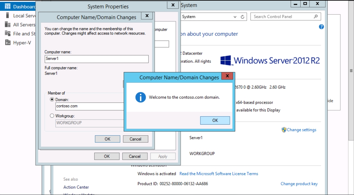
Task: Click the "Windows is activated" status text
Action: [x=157, y=173]
